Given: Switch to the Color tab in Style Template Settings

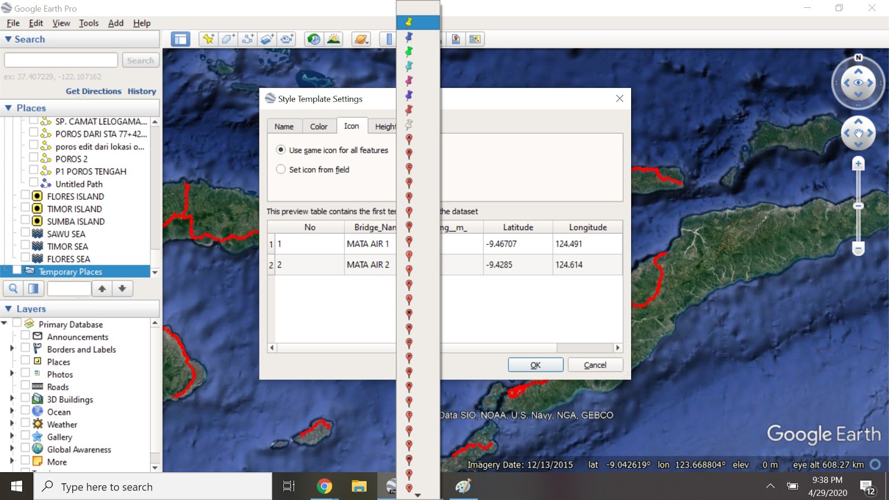Looking at the screenshot, I should pyautogui.click(x=319, y=126).
